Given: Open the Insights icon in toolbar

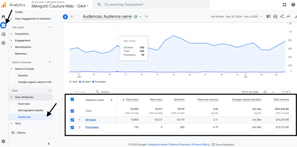Looking at the screenshot, I should pos(275,17).
